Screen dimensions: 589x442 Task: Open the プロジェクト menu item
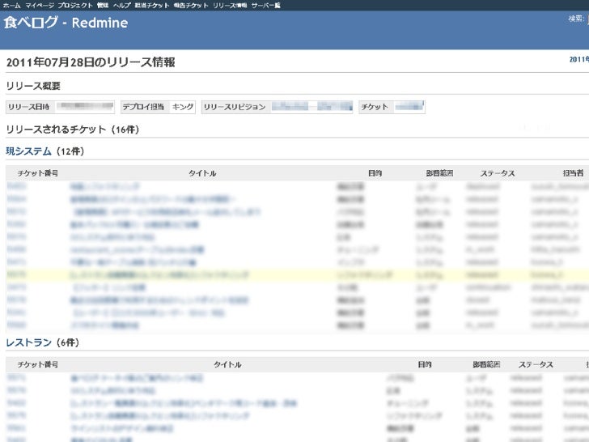click(75, 5)
